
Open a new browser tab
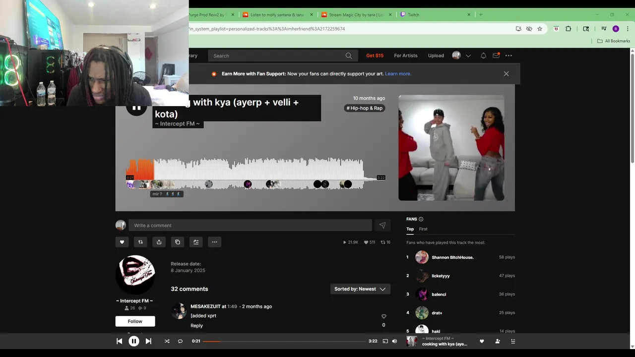coord(480,14)
